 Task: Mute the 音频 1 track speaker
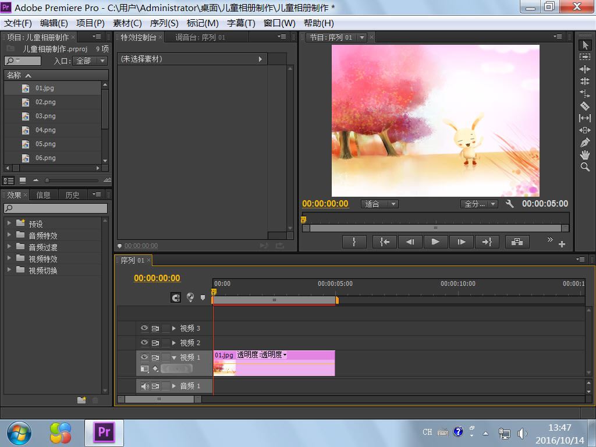[x=144, y=386]
